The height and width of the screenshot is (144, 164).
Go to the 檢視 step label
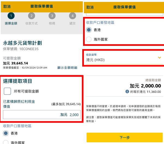52,23
